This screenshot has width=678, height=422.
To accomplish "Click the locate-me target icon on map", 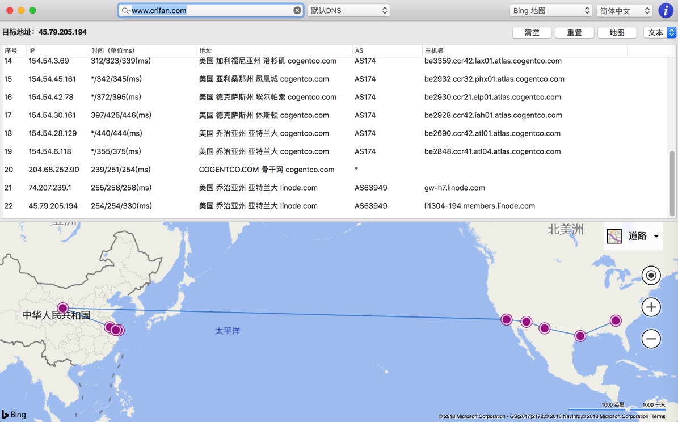I will pyautogui.click(x=651, y=276).
